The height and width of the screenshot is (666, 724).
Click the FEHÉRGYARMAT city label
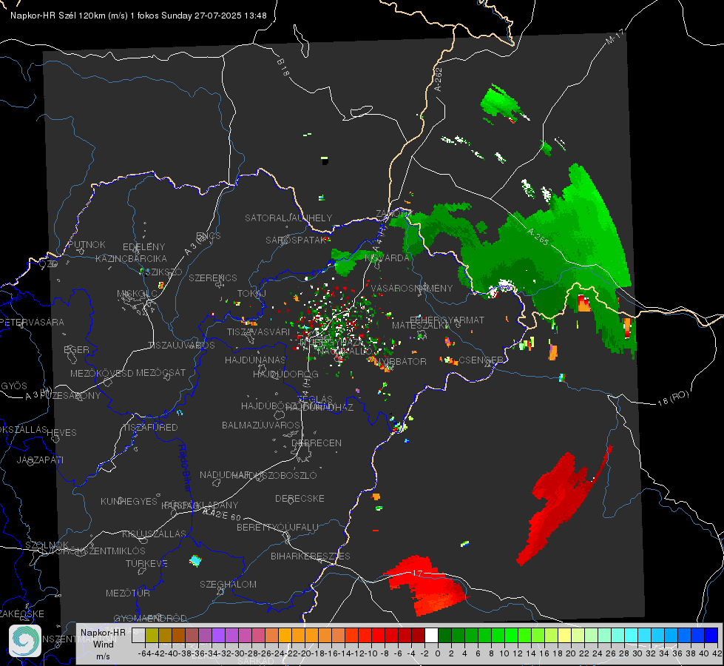pos(447,320)
